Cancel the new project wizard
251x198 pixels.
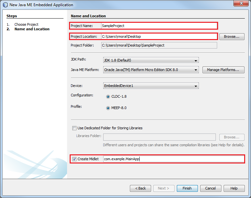tap(211, 189)
